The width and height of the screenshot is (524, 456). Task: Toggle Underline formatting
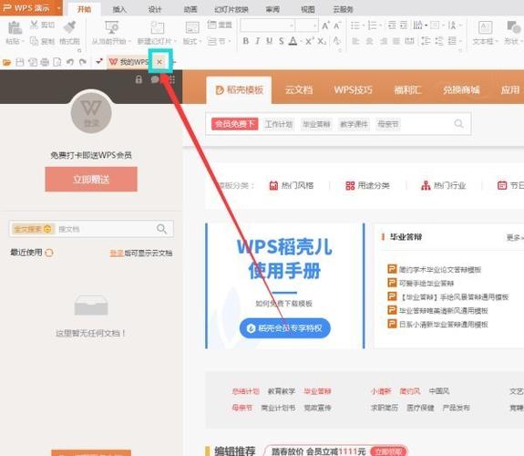click(x=270, y=41)
